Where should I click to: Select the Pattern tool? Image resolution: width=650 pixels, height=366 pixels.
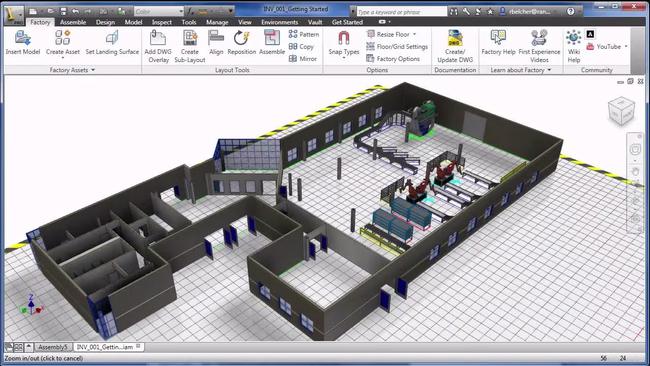point(304,34)
